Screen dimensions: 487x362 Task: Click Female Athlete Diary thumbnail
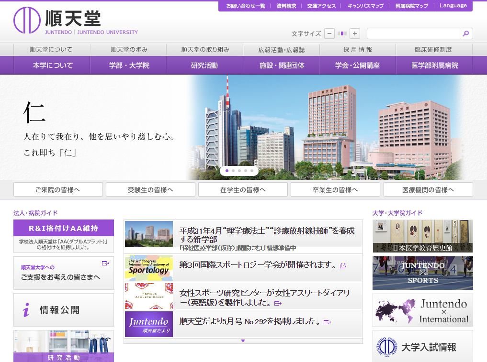[x=149, y=296]
